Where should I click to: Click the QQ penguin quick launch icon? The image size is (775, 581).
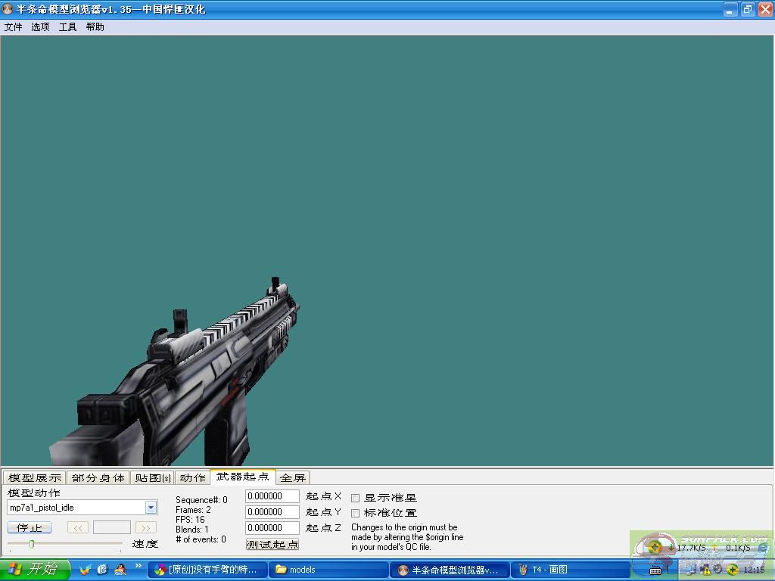coord(119,569)
